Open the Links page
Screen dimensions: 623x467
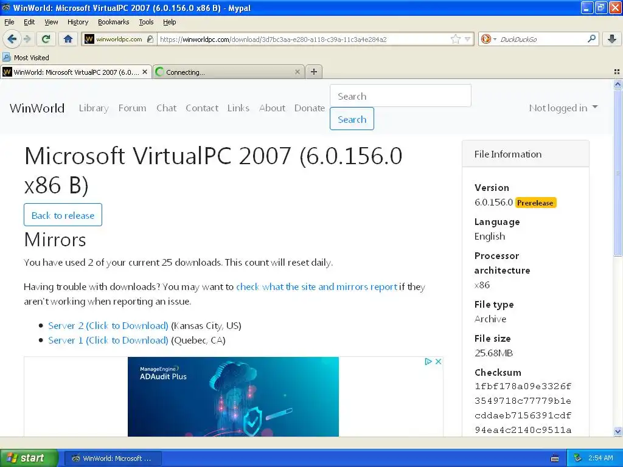pyautogui.click(x=238, y=108)
